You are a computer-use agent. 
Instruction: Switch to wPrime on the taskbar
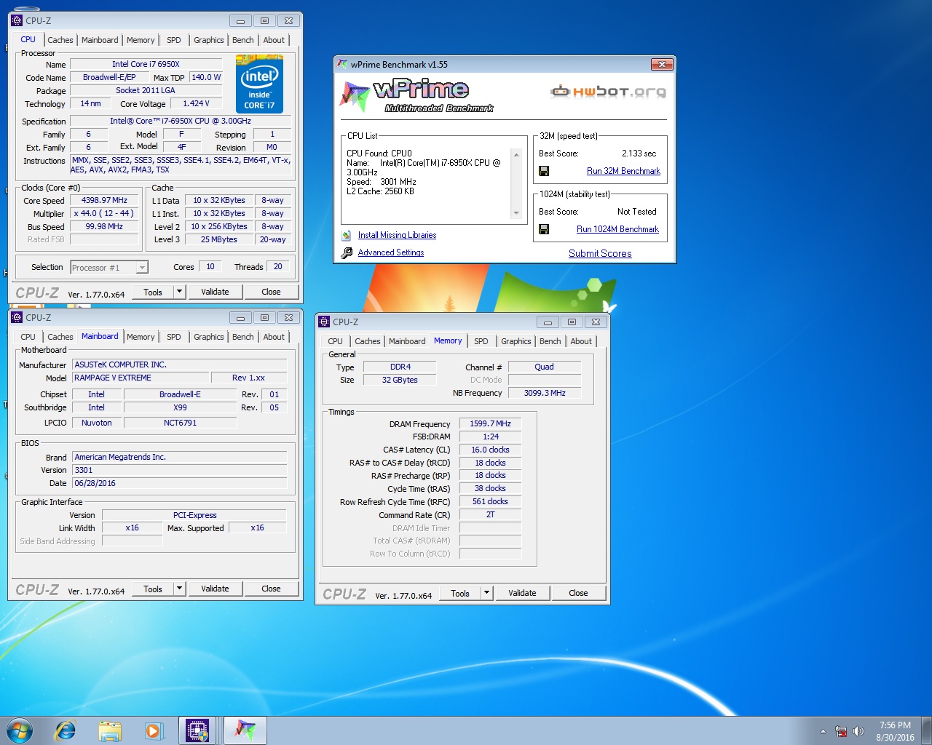[245, 730]
